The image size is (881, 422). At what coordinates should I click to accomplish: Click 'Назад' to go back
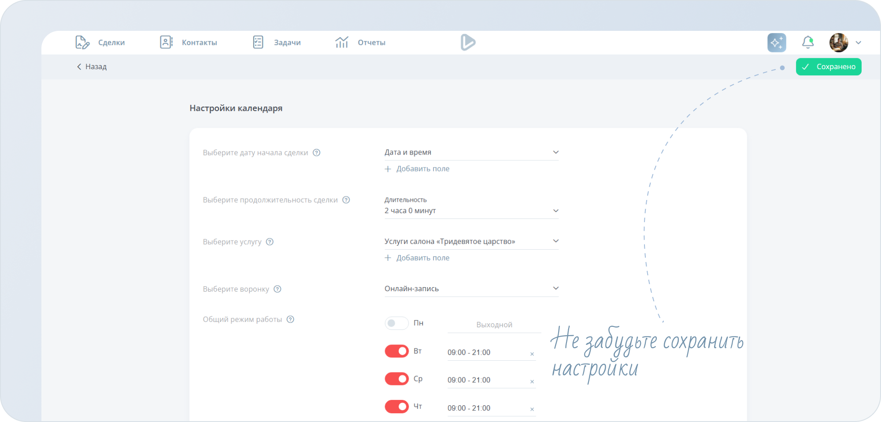click(92, 67)
